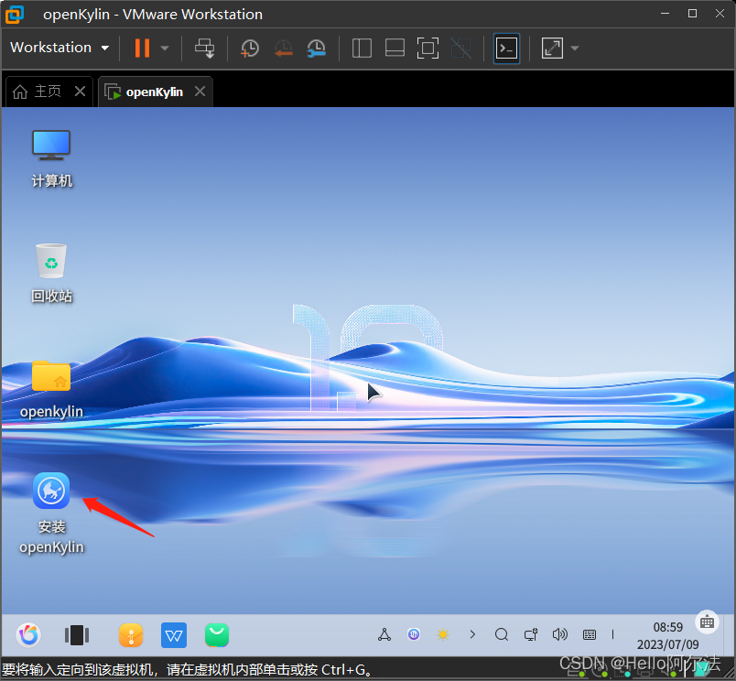
Task: Open the console view icon
Action: [x=506, y=49]
